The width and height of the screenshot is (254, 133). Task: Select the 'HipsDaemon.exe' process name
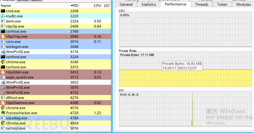[x=20, y=103]
